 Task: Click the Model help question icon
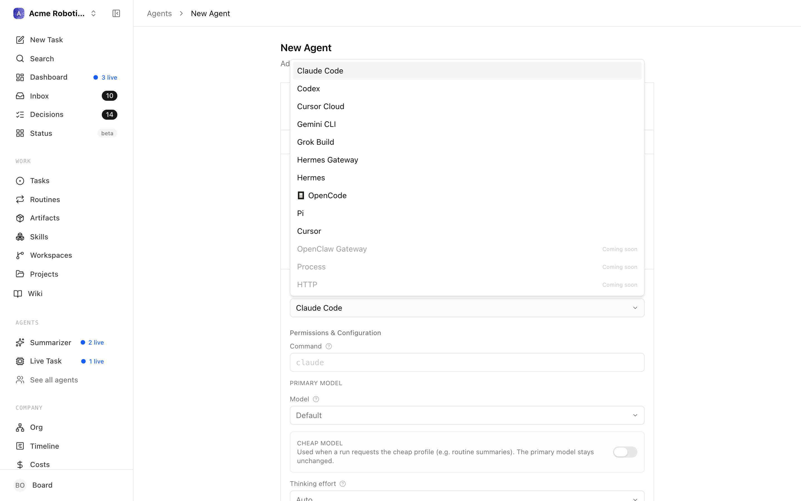coord(316,399)
